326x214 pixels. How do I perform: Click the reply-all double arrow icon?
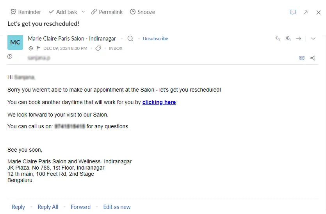(x=288, y=39)
